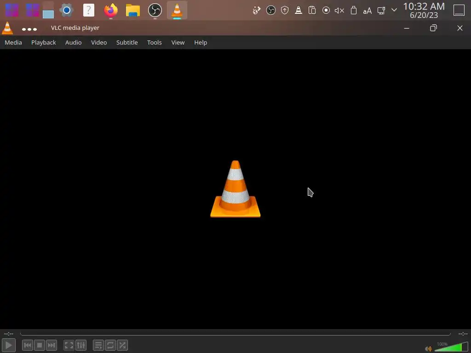Click the playback seek bar
The image size is (471, 353).
(235, 334)
